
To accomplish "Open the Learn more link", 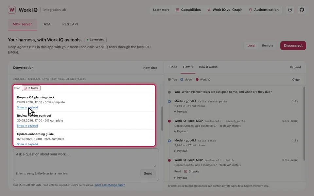I will pyautogui.click(x=161, y=10).
